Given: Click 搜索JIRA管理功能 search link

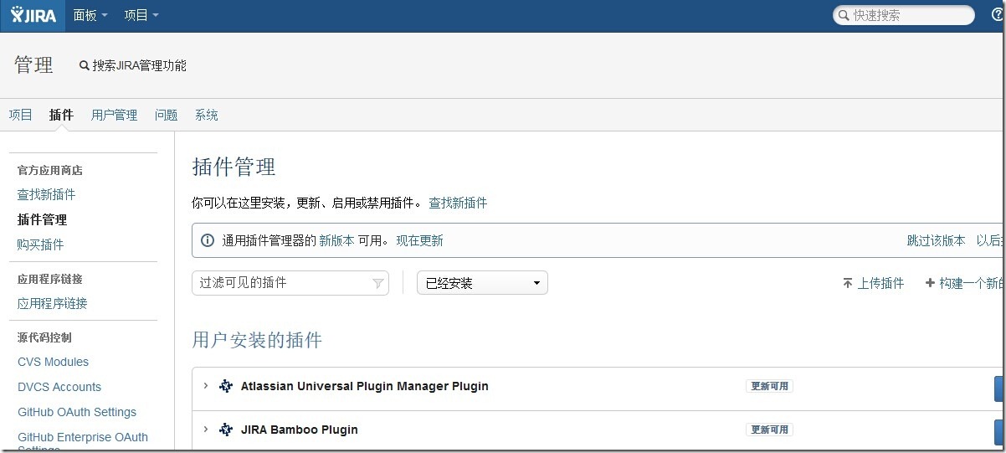Looking at the screenshot, I should click(x=139, y=65).
